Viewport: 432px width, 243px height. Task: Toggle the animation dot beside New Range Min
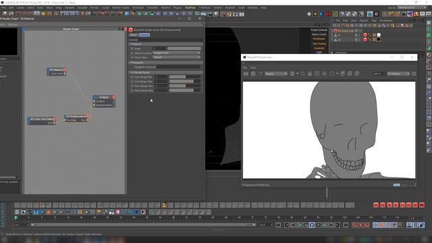(x=132, y=86)
